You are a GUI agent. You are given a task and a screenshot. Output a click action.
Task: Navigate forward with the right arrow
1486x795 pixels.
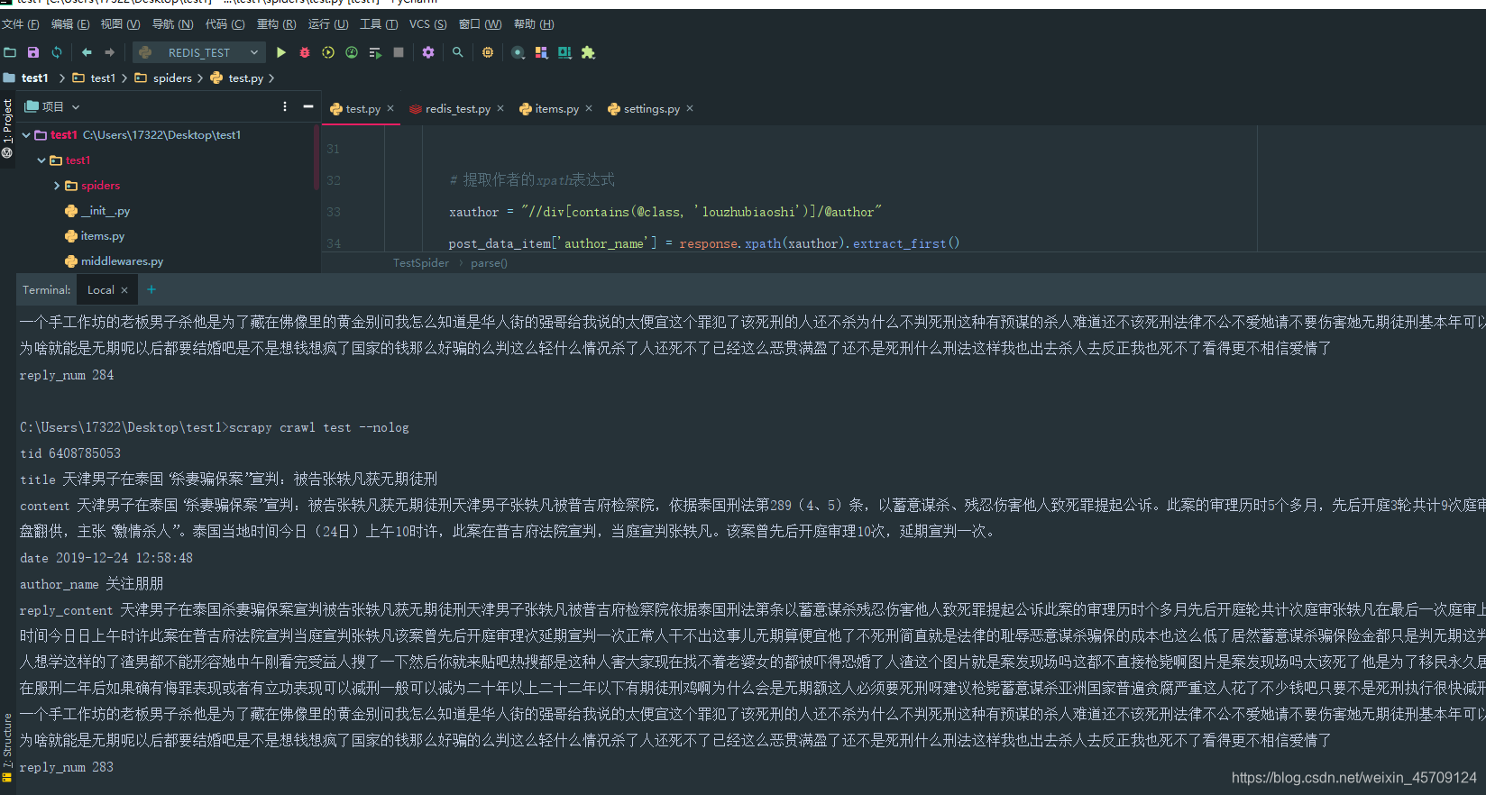point(110,52)
